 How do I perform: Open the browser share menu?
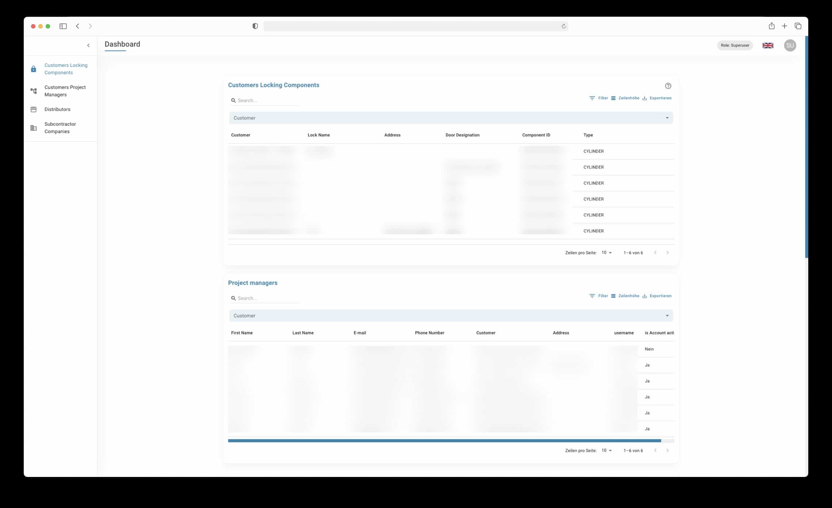771,26
